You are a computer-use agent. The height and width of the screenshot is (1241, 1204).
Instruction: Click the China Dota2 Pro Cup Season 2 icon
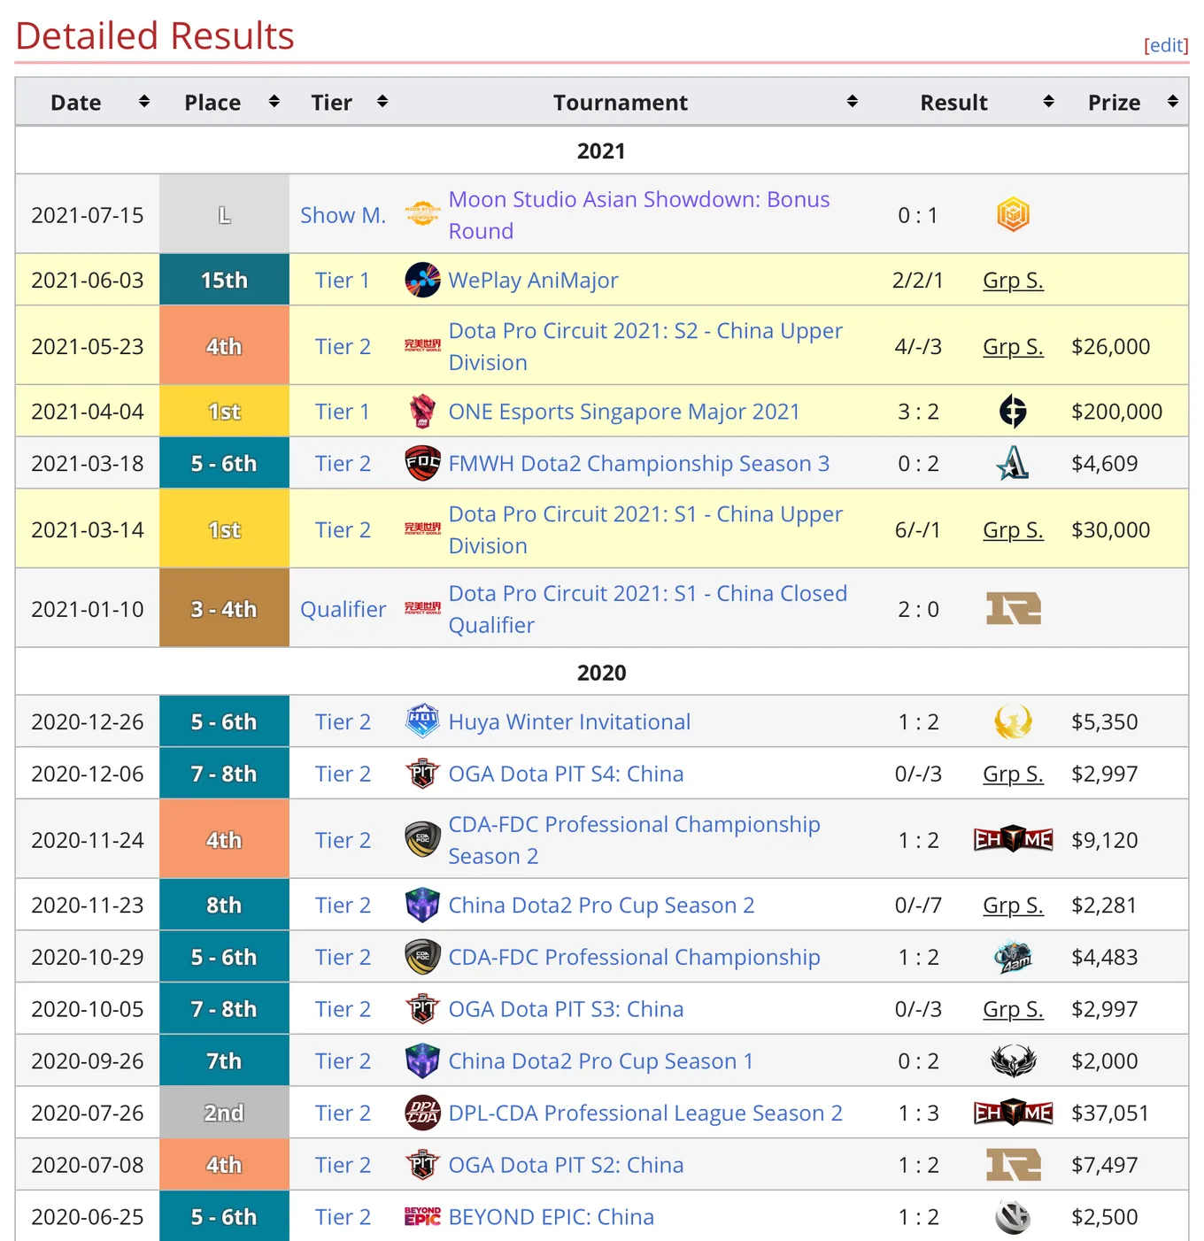422,905
